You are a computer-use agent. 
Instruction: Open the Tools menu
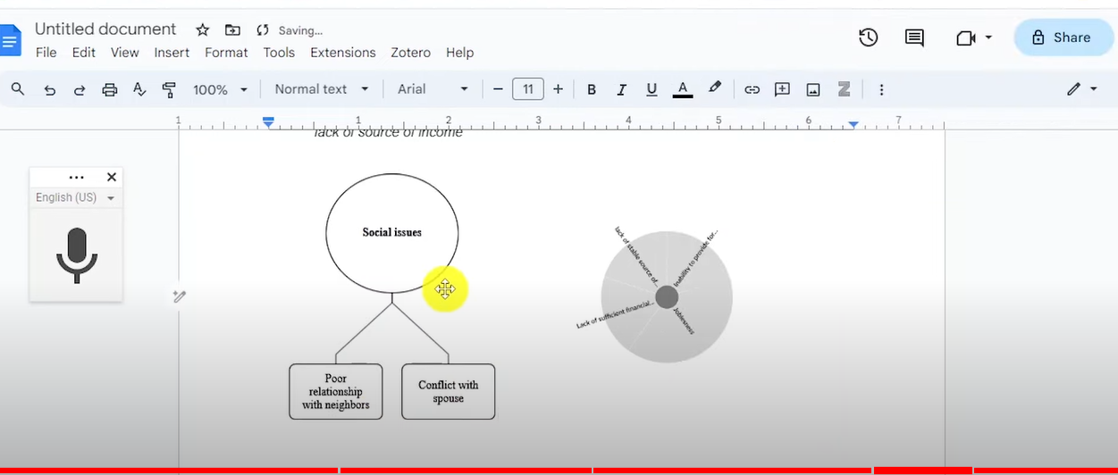(x=279, y=53)
